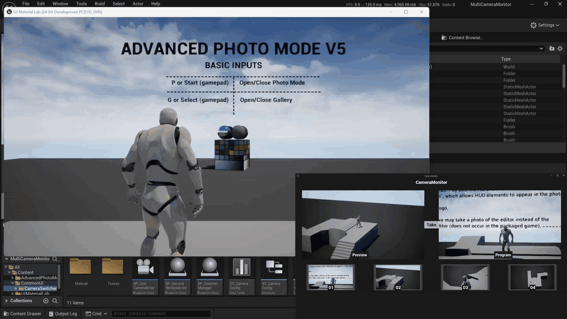Open the Texture folder asset
This screenshot has width=567, height=319.
tap(113, 272)
